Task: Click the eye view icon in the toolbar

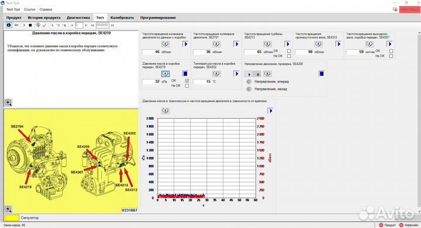Action: (x=38, y=25)
